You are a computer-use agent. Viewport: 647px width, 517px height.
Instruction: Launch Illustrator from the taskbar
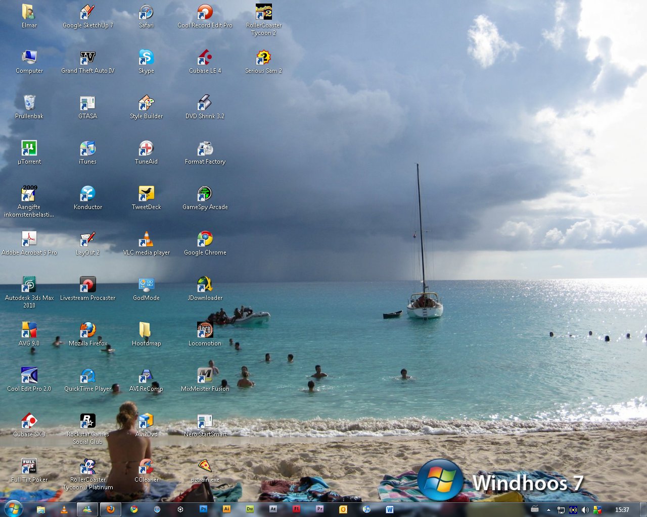(x=226, y=509)
